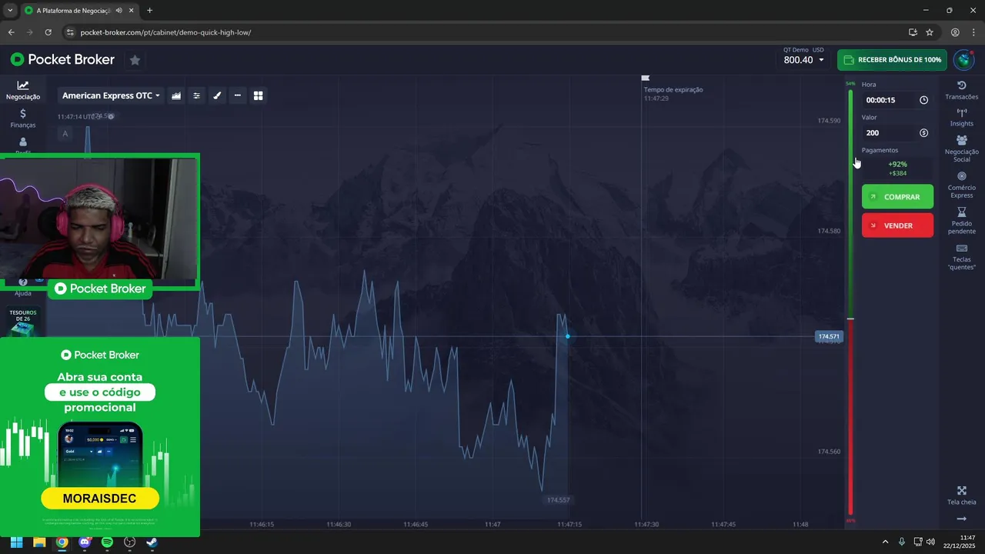Click install app icon in address bar
Viewport: 985px width, 554px height.
coord(913,32)
